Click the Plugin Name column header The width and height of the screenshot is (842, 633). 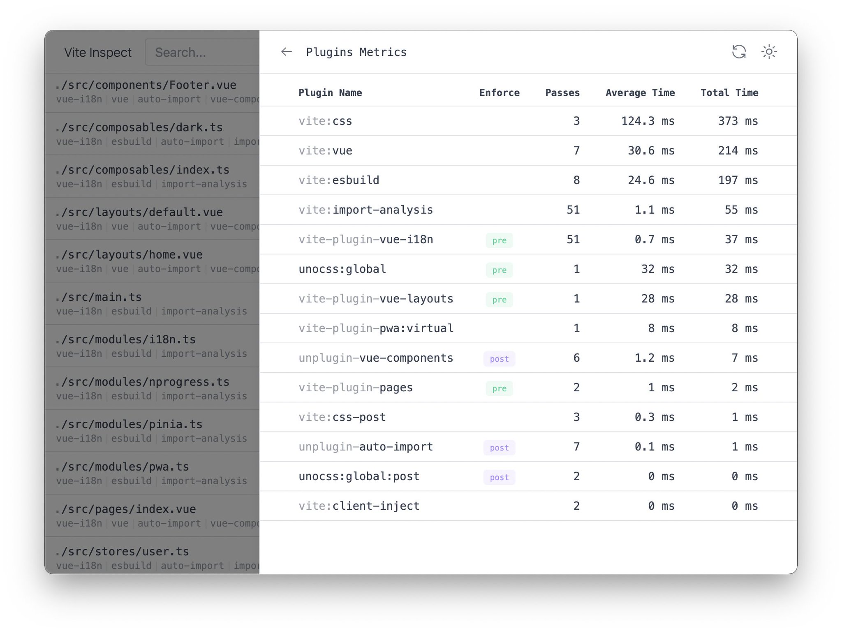tap(330, 93)
